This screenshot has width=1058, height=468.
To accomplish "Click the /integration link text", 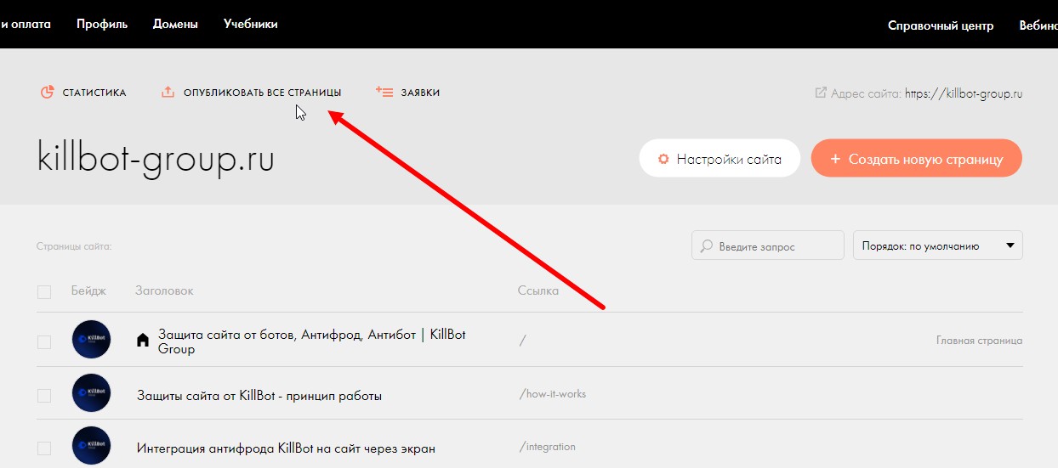I will 548,447.
